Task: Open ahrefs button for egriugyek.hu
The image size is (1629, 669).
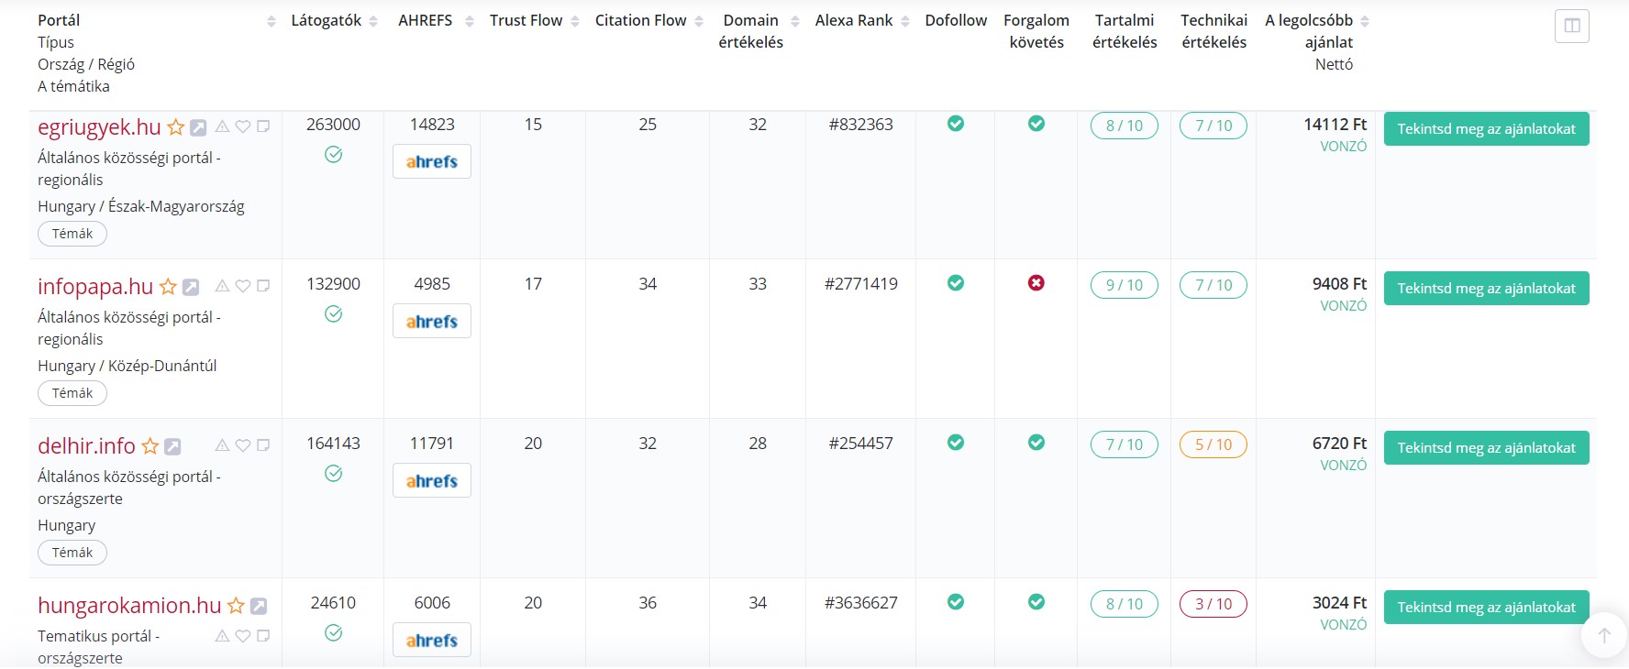Action: click(432, 161)
